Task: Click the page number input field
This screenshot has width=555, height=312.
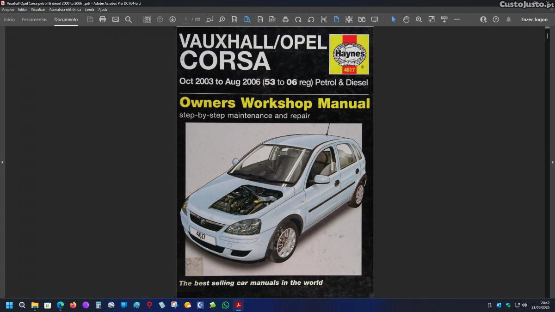Action: [x=186, y=19]
